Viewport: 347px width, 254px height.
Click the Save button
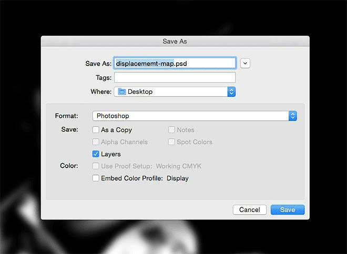coord(287,209)
